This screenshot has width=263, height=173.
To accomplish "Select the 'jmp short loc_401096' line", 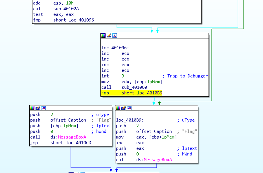I will (63, 20).
